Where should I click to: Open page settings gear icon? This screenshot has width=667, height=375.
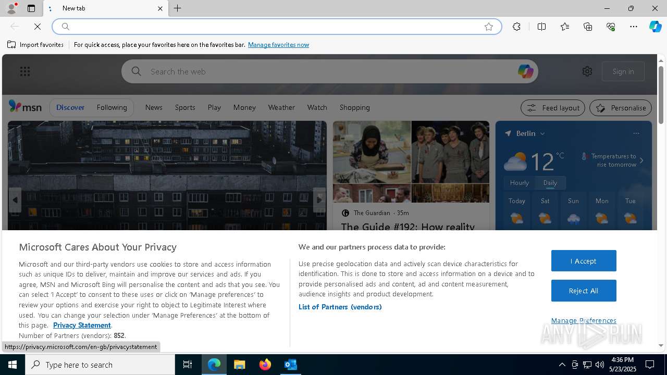[587, 71]
